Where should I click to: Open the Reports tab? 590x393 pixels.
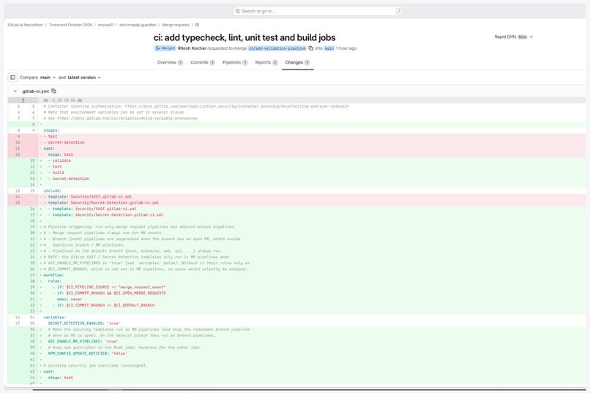pos(266,62)
